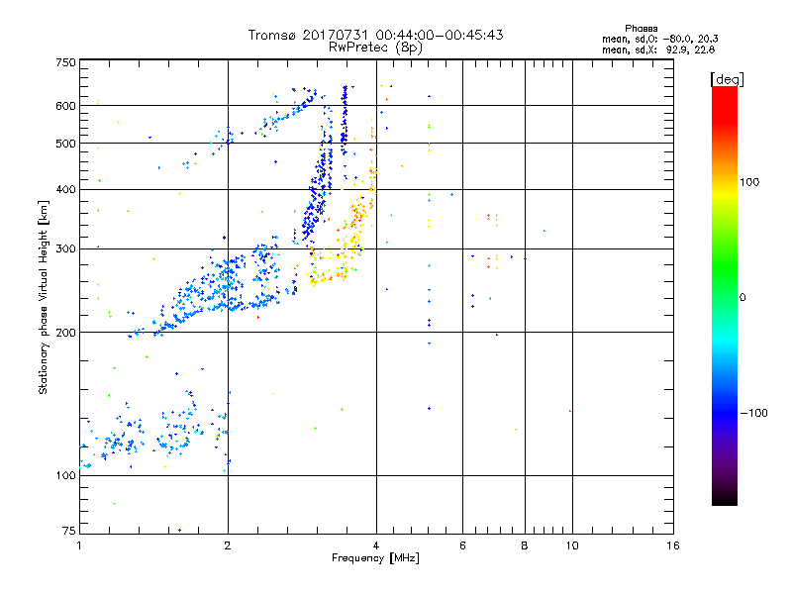Click the 'mean, sd,O: -80.0, 20.3' statistics line

[x=659, y=39]
